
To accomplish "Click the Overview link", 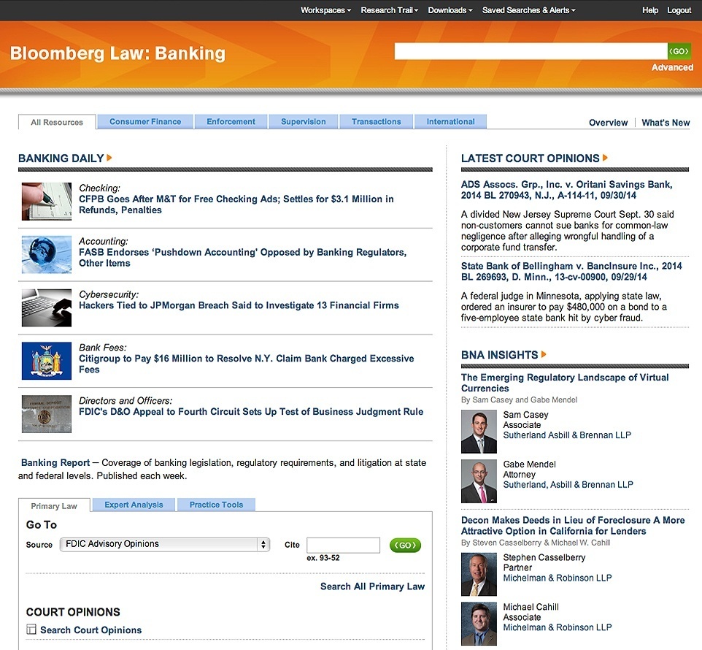I will [608, 122].
